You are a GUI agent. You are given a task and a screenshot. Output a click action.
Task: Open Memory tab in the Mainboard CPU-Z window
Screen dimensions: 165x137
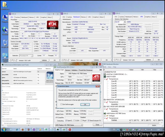(84, 17)
